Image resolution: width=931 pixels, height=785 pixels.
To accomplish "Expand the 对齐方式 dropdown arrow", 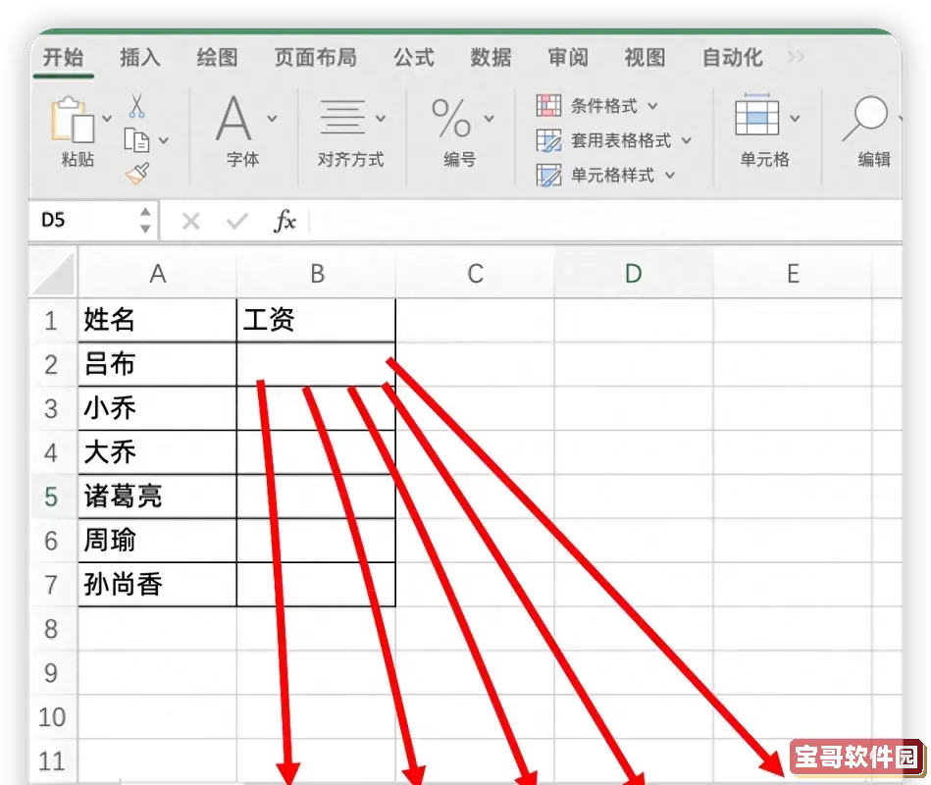I will [381, 118].
